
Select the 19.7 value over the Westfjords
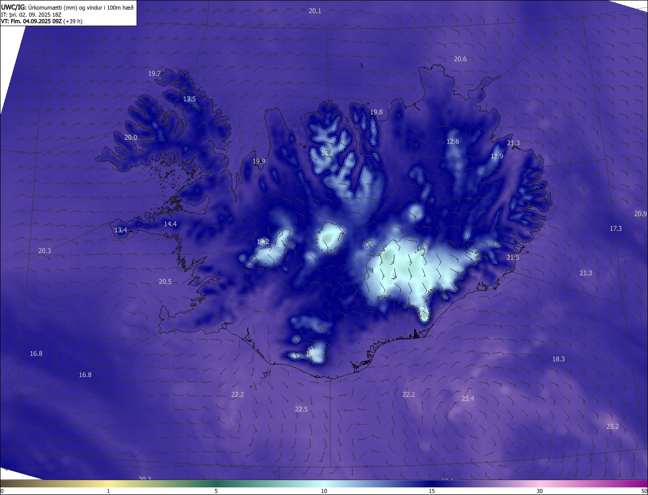point(154,74)
